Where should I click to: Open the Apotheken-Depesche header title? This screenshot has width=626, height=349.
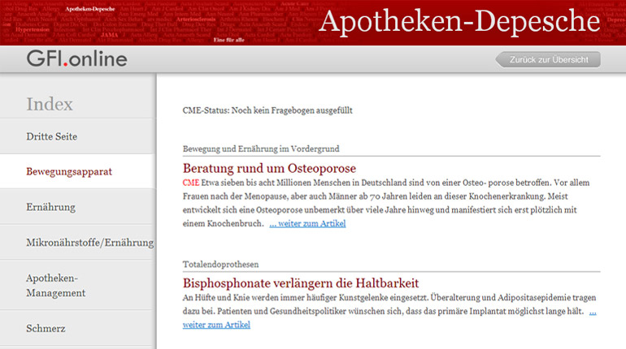point(459,22)
